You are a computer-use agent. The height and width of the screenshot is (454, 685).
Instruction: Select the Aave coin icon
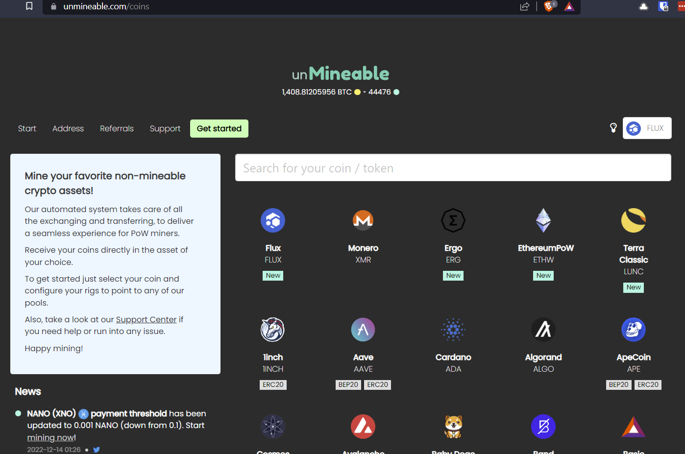click(x=363, y=330)
